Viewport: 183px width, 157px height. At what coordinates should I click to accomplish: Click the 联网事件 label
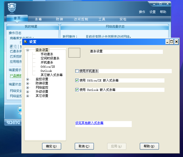tap(70, 37)
